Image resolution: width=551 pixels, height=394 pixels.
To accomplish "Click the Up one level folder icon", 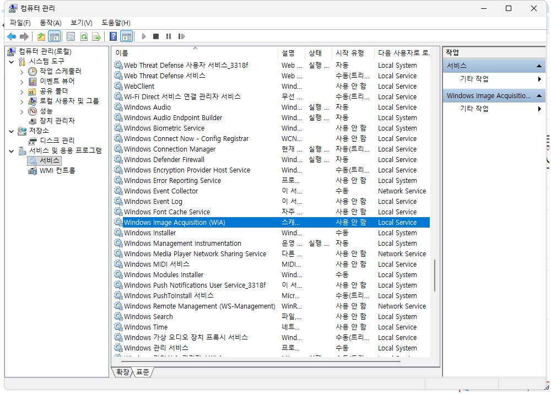I will click(x=41, y=36).
